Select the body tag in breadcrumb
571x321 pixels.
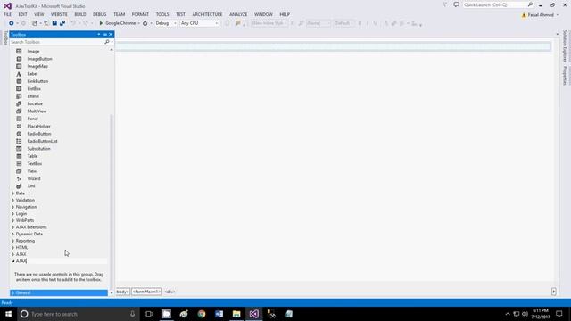(x=123, y=292)
